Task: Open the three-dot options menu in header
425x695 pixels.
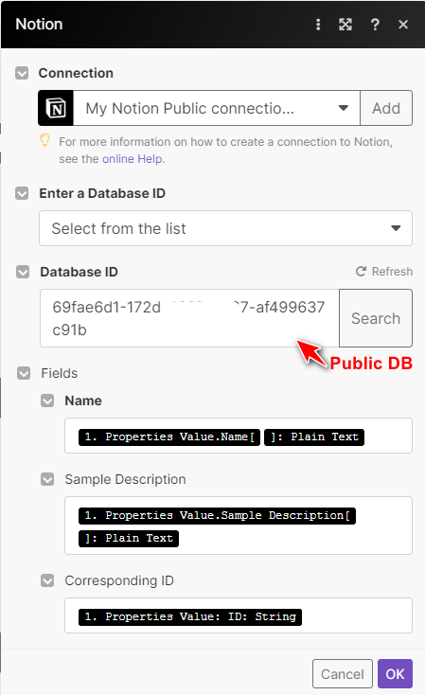Action: 318,25
